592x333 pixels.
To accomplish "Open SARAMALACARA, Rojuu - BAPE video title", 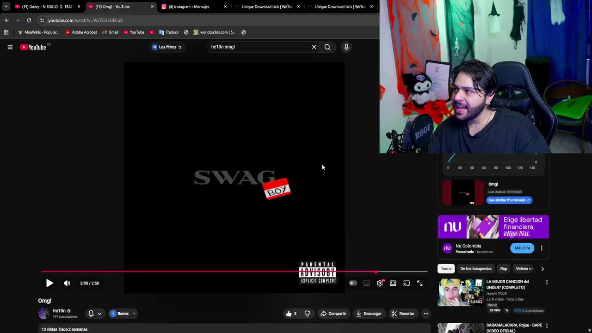I will point(514,328).
